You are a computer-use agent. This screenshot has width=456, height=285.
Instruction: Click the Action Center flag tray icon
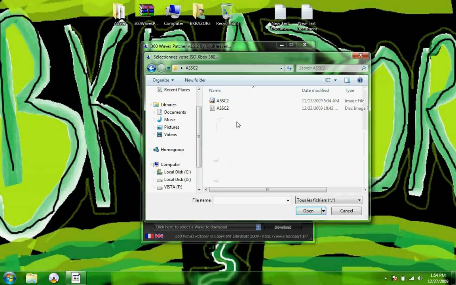(394, 278)
